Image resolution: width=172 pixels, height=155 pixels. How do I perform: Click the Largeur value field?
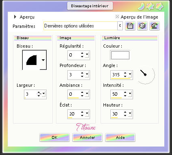coord(30,94)
